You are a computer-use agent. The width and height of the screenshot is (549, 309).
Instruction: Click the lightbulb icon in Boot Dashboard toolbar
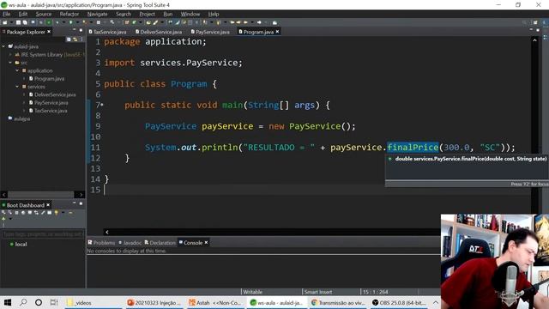57,213
